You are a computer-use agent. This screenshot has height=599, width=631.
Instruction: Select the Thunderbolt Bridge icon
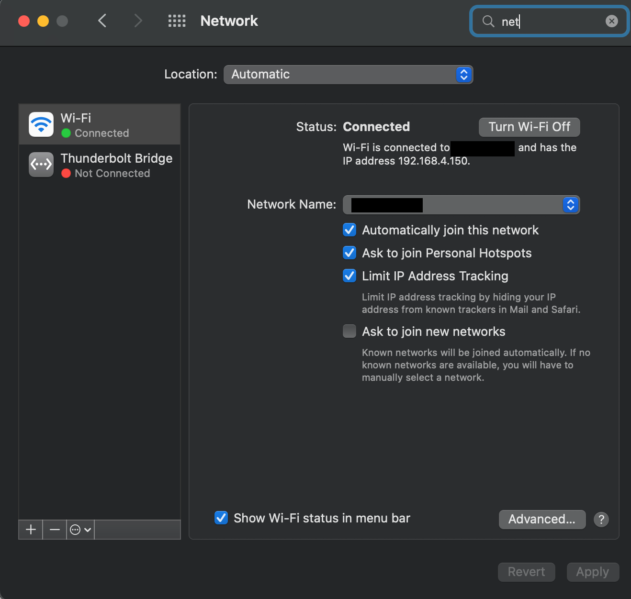pyautogui.click(x=41, y=165)
